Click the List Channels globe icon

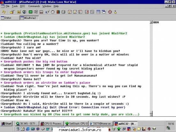click(x=24, y=12)
